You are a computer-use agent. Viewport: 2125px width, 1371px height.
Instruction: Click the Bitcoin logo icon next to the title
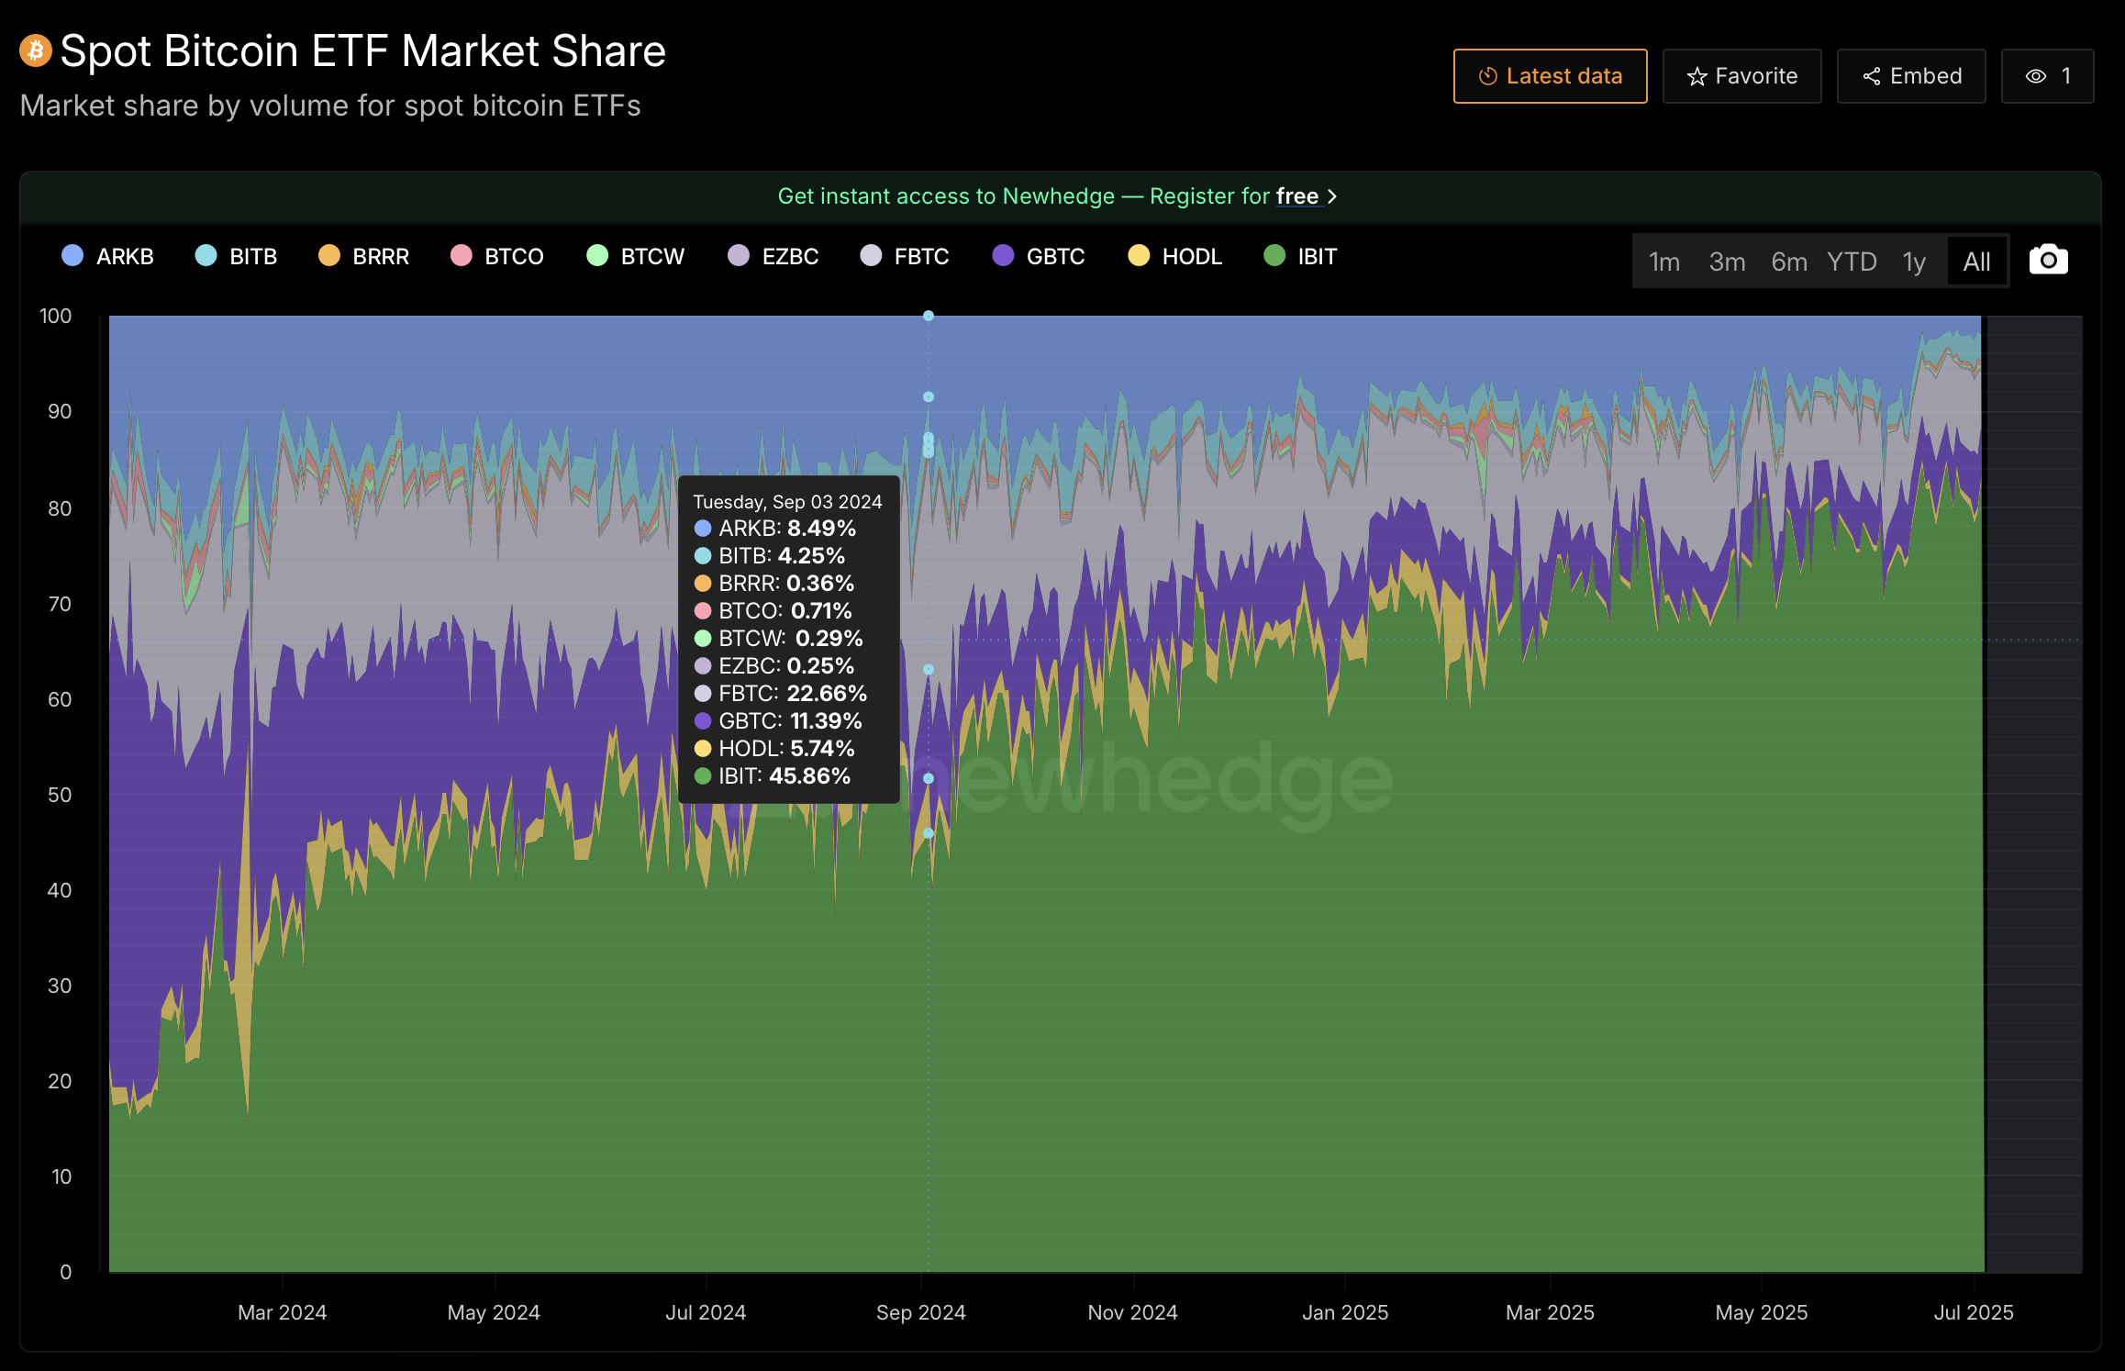tap(34, 50)
